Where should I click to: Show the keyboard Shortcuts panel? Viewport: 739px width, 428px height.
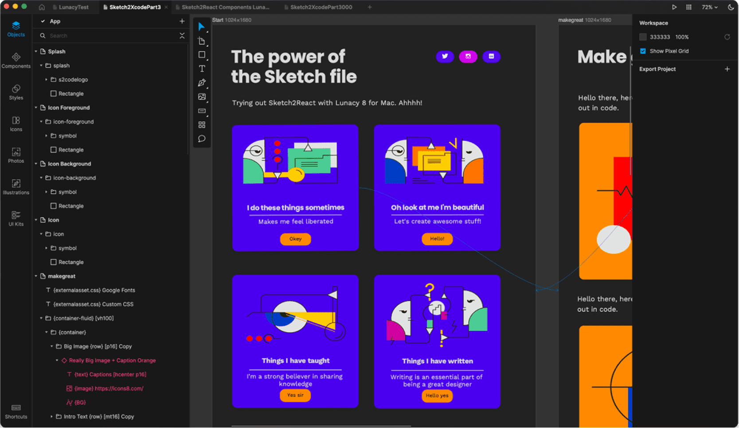[x=16, y=412]
